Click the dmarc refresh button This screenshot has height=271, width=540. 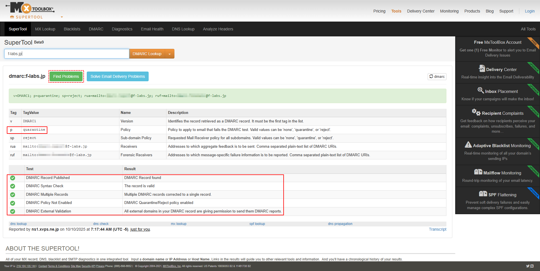pos(437,77)
